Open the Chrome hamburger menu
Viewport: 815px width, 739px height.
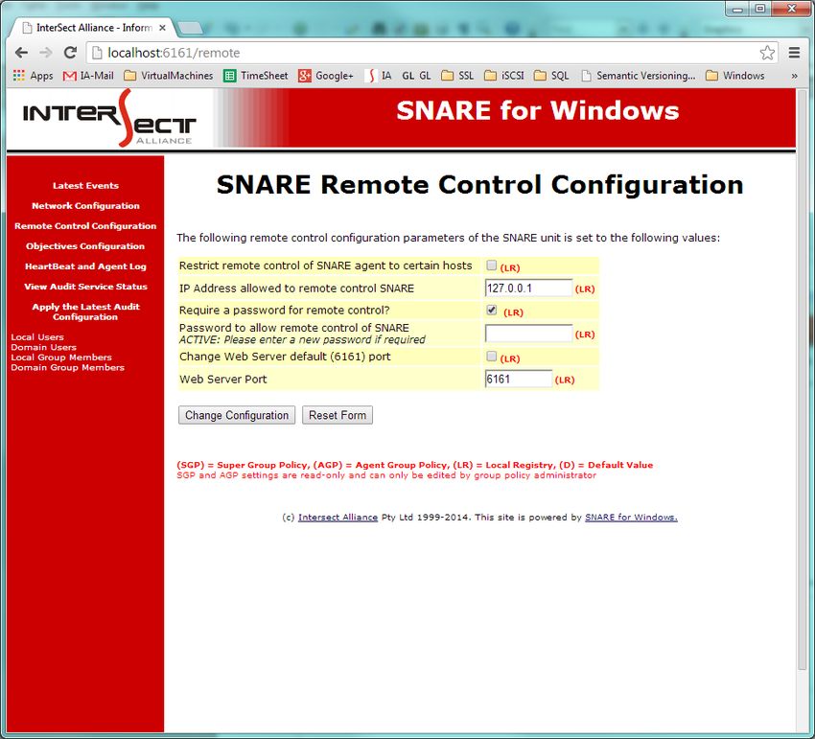(x=794, y=53)
